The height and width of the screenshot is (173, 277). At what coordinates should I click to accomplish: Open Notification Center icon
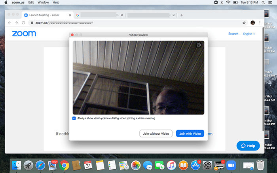coord(270,2)
